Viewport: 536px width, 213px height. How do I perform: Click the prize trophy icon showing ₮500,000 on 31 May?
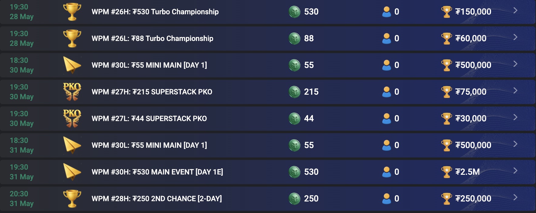point(446,145)
